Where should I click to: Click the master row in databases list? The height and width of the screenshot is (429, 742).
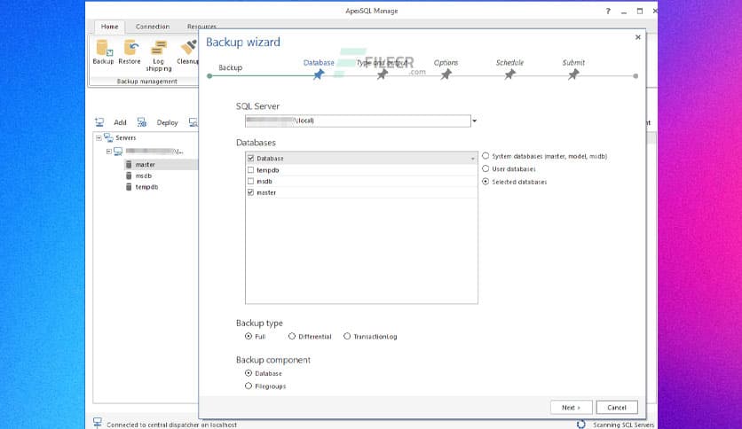361,192
